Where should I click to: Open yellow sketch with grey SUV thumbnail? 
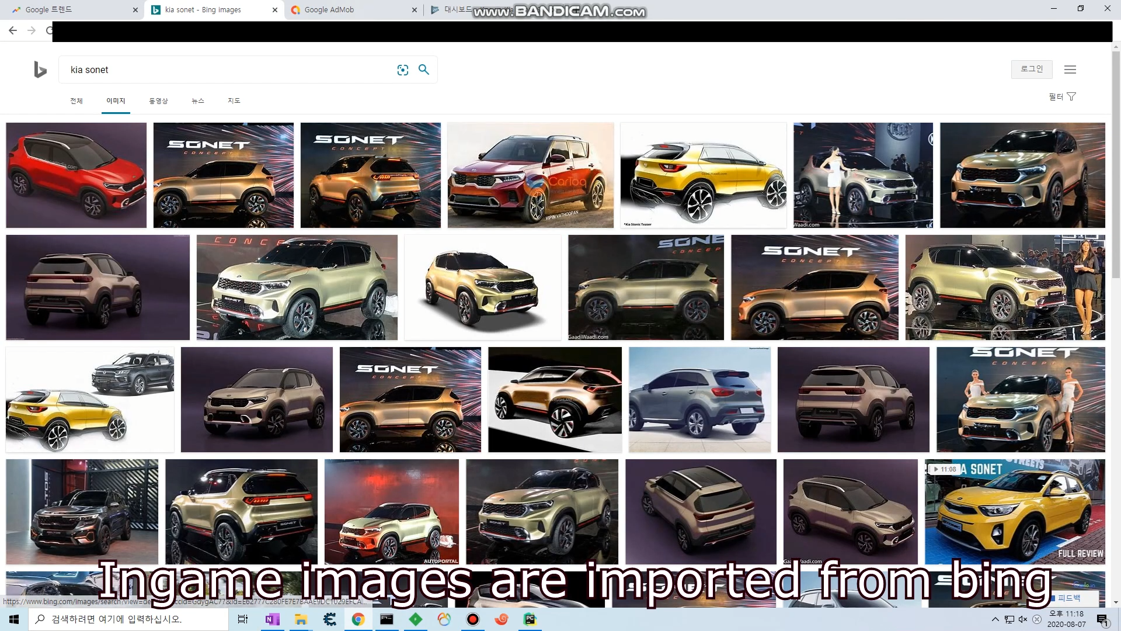pyautogui.click(x=90, y=400)
